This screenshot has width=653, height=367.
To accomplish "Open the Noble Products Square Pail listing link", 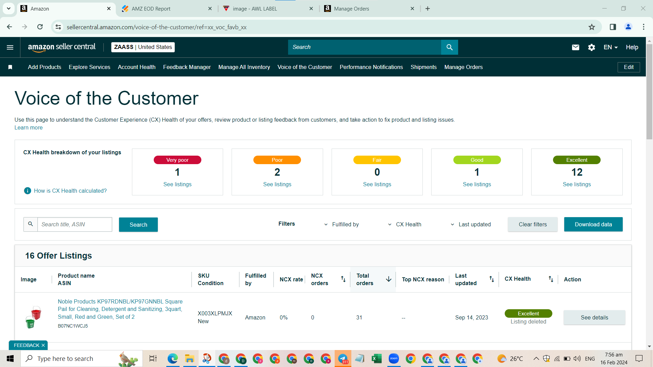I will 120,309.
